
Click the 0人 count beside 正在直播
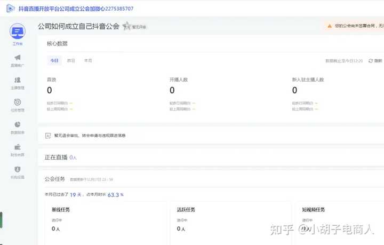tap(73, 157)
